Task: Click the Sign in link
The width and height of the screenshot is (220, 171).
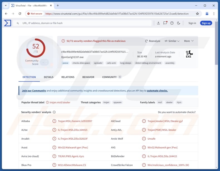Action: coord(192,23)
